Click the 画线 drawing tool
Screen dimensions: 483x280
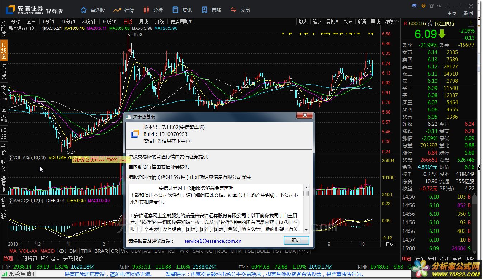375,22
